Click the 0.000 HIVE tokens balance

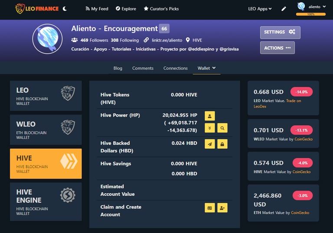click(184, 95)
